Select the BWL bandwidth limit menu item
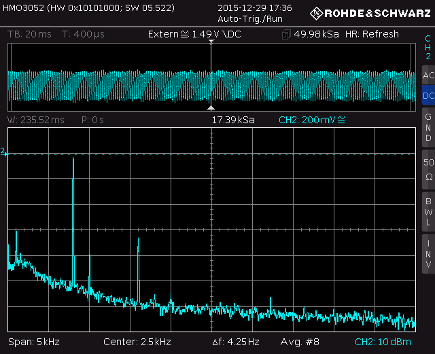435x354 pixels. click(x=428, y=211)
